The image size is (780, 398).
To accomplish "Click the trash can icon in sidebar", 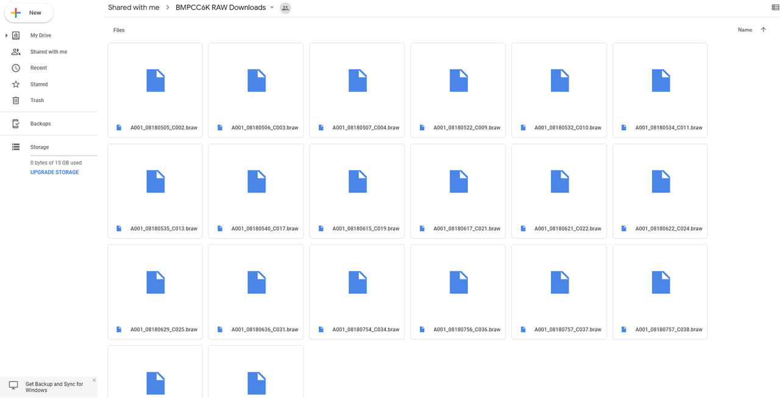I will [x=16, y=100].
